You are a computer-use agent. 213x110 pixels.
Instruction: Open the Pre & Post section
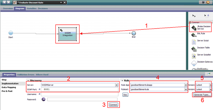coord(7,91)
